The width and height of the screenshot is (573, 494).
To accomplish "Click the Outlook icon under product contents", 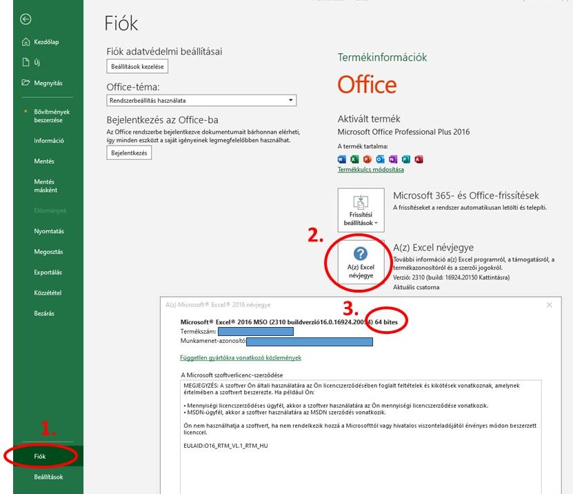I will point(380,159).
